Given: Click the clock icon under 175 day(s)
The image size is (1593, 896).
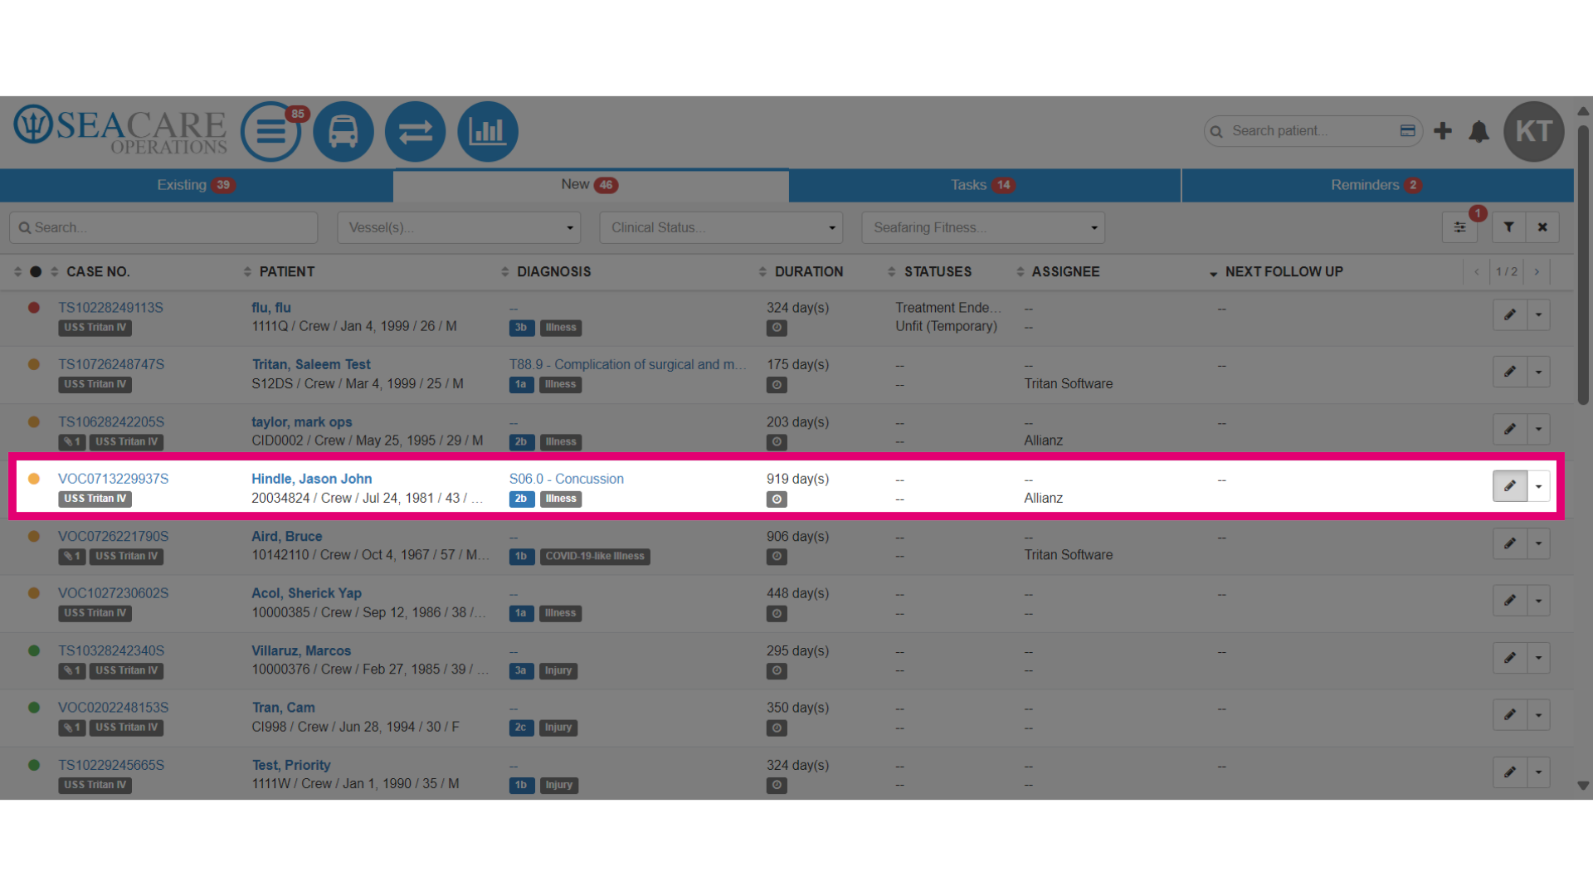Looking at the screenshot, I should coord(777,385).
